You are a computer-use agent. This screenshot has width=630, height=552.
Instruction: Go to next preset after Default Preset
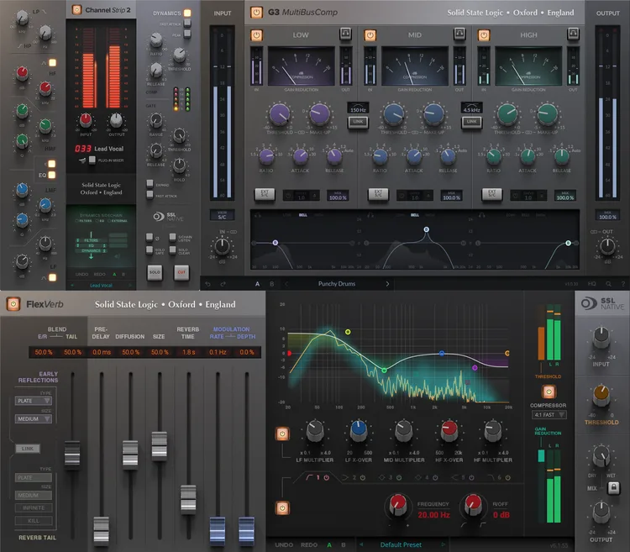pos(444,544)
